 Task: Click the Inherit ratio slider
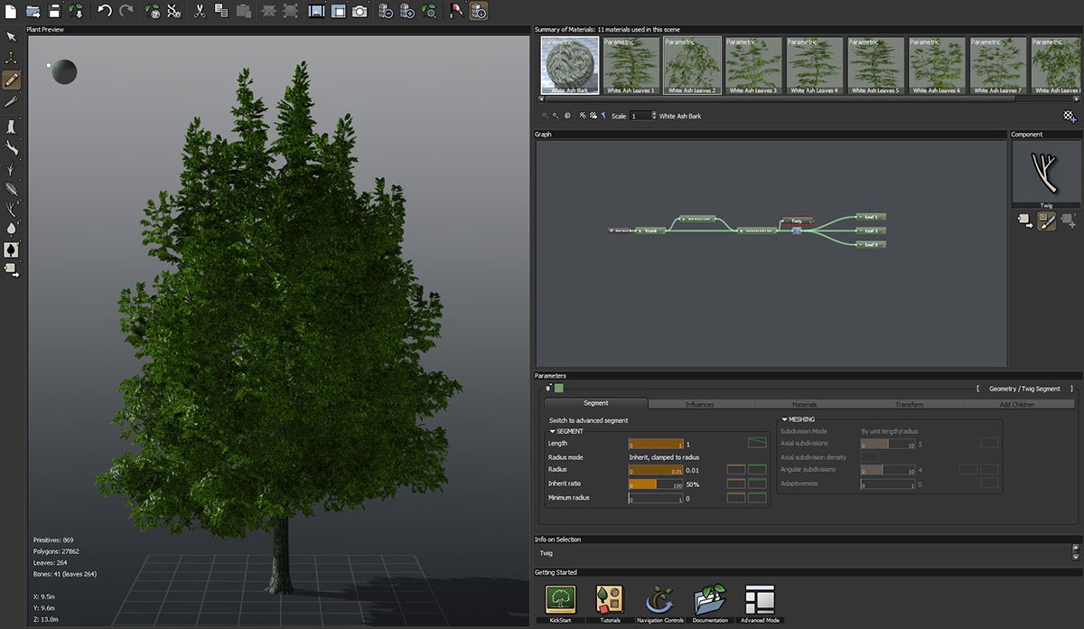[657, 484]
